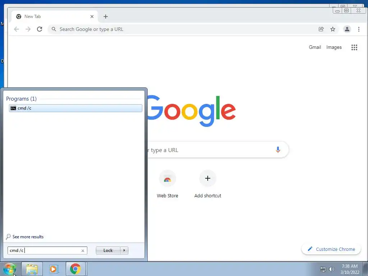Open Chrome's three-dot menu
This screenshot has height=276, width=368.
pyautogui.click(x=359, y=29)
